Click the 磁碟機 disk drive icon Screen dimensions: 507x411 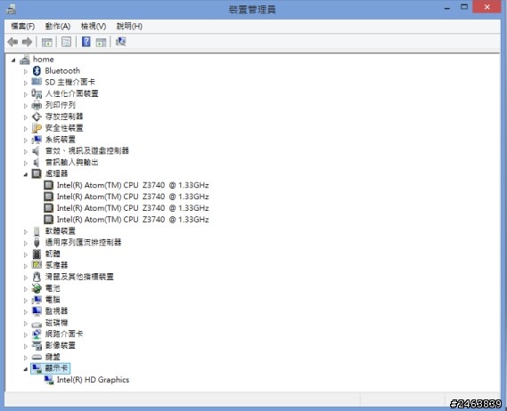coord(37,324)
